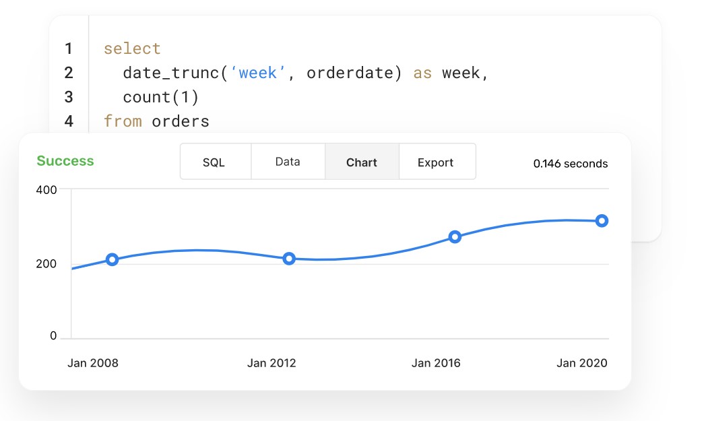This screenshot has height=421, width=704.
Task: Click the third data point marker on the line
Action: (455, 236)
